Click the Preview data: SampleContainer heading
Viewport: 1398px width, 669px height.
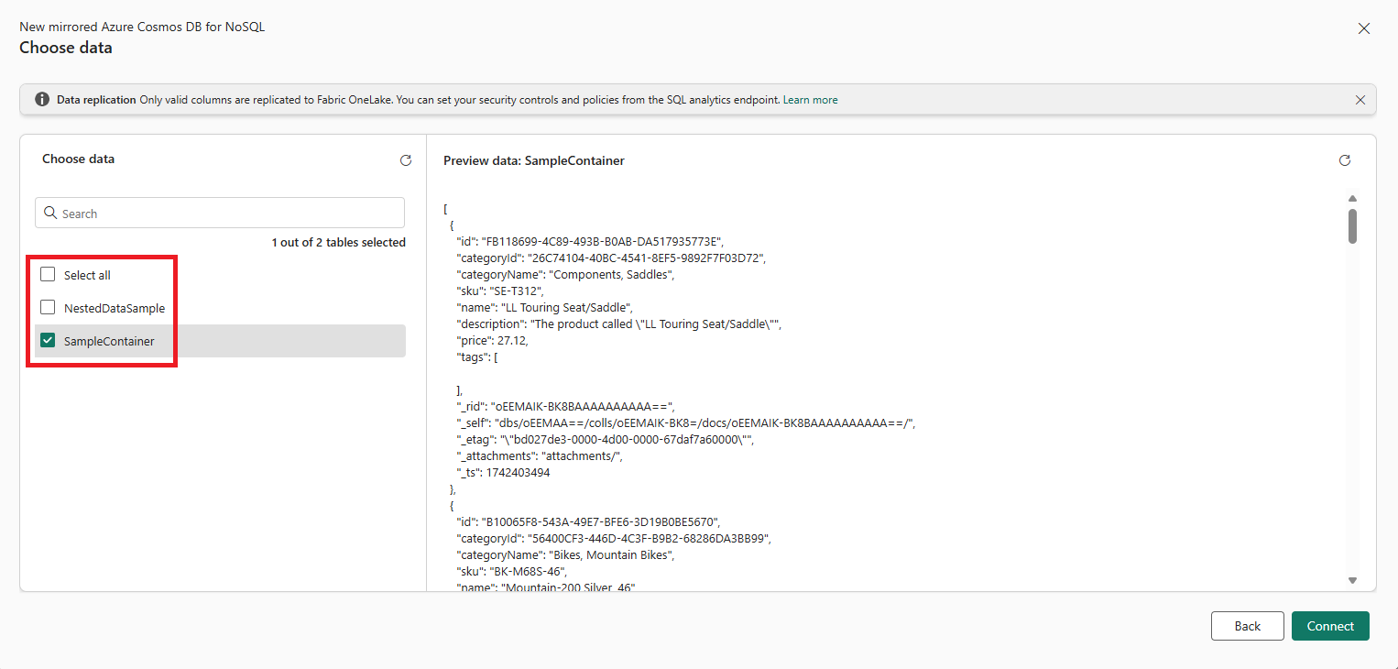click(x=533, y=160)
